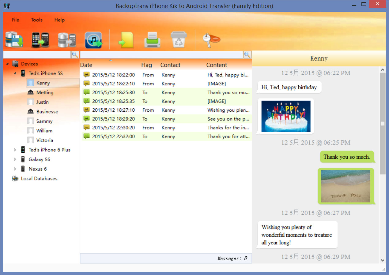
Task: Open the Happy Birthday cake image
Action: pyautogui.click(x=286, y=116)
